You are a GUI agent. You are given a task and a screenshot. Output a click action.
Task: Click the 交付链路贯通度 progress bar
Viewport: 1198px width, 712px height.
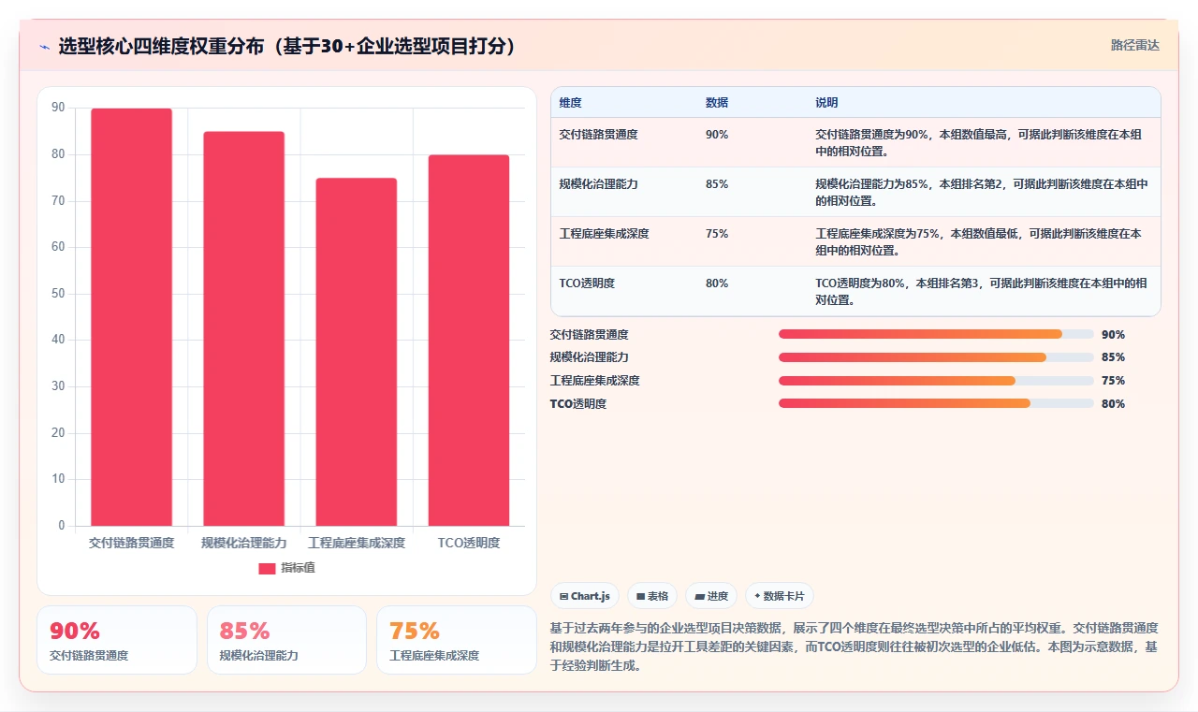point(936,334)
